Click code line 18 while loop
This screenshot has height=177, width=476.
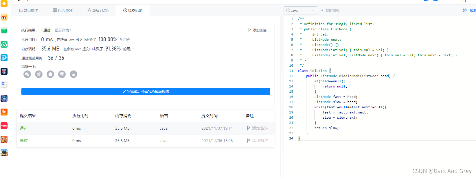350,107
